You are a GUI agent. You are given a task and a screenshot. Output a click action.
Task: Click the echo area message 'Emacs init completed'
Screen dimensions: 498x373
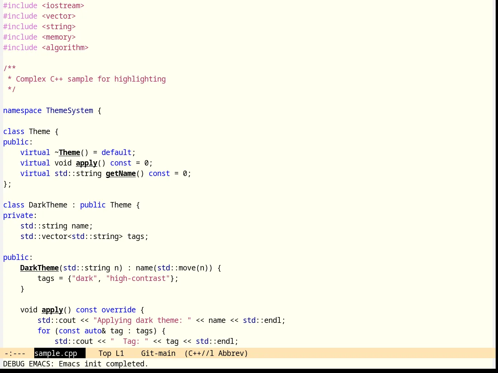103,364
